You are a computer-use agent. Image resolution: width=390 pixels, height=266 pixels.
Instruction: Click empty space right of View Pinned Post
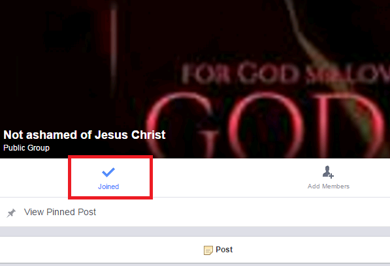[242, 212]
